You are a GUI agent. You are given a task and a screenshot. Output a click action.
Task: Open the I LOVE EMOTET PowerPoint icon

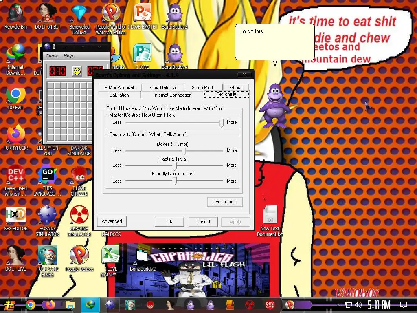[143, 17]
